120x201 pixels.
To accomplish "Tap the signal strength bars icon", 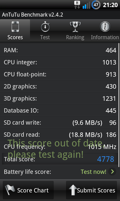I will 86,5.
